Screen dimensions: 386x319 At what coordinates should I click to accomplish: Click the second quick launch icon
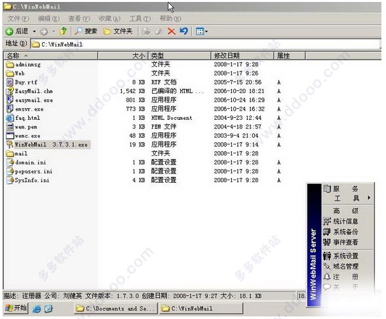[x=48, y=309]
